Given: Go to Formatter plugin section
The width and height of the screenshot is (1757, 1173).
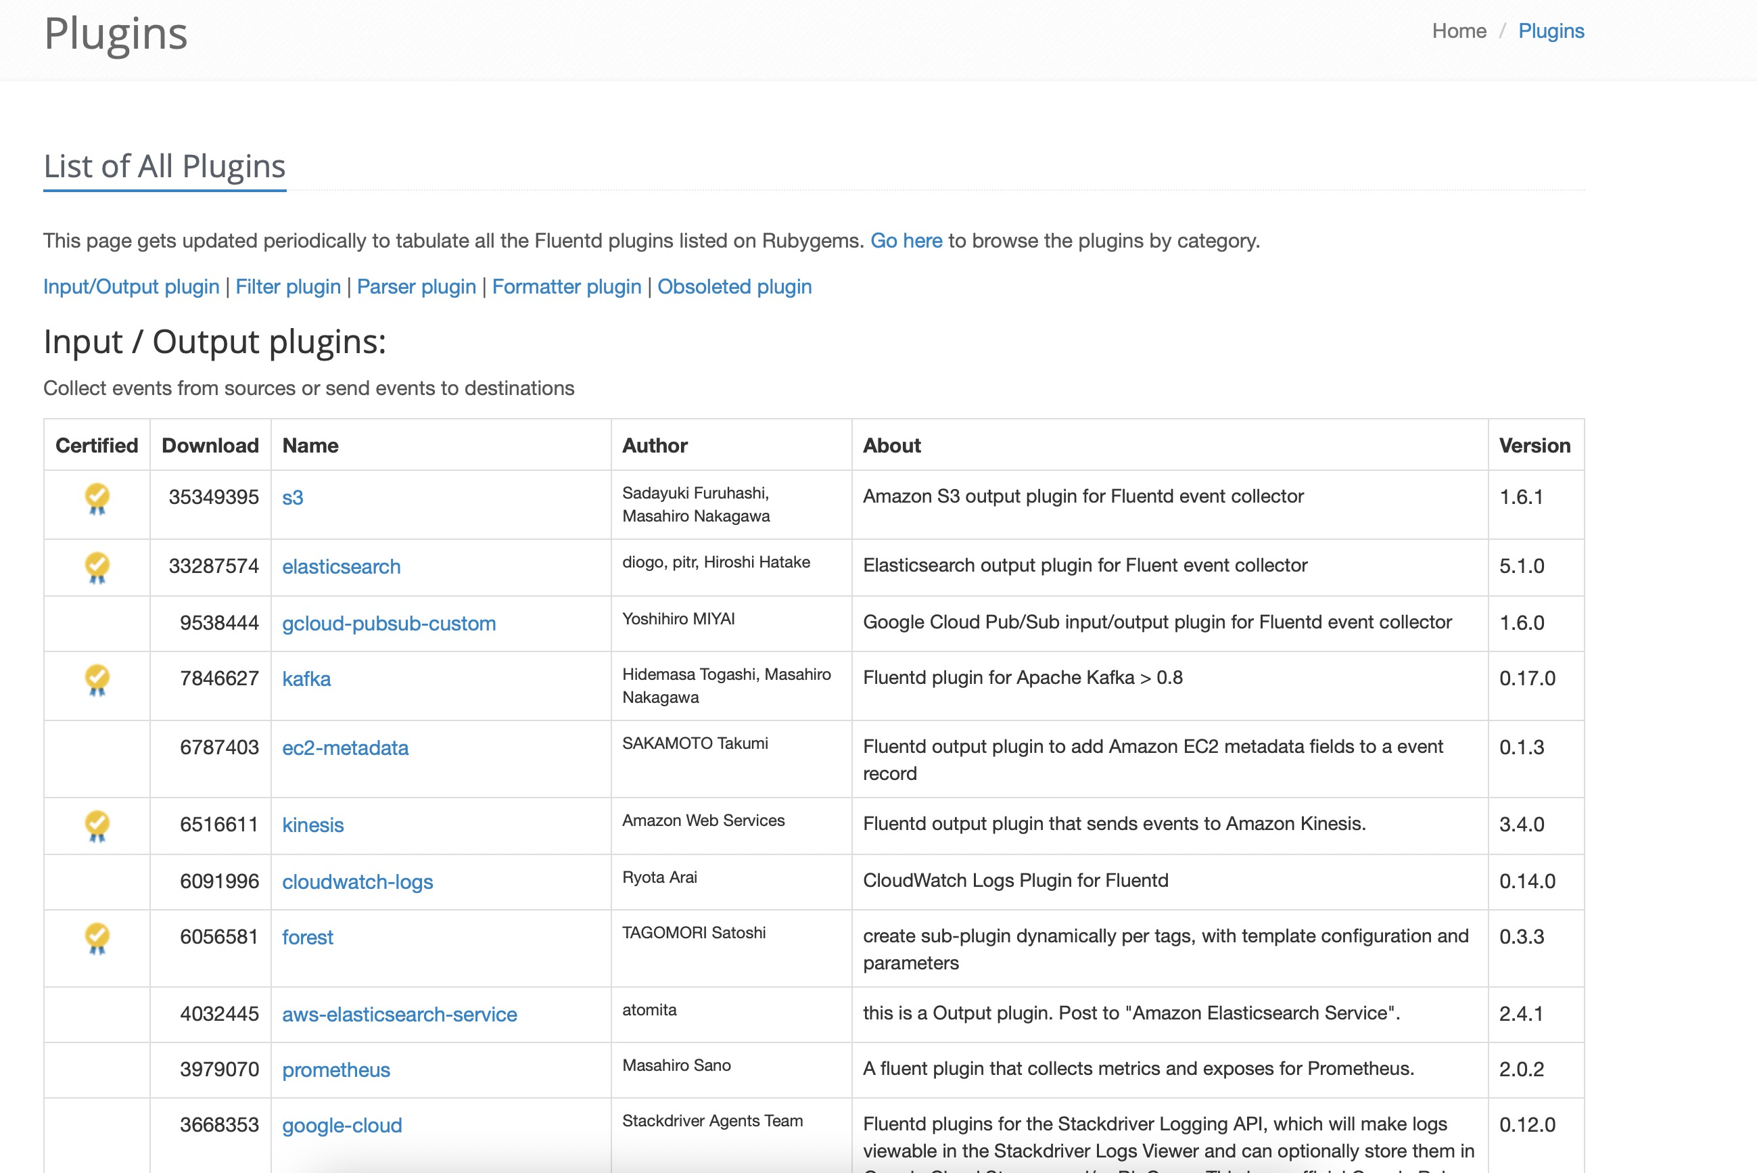Looking at the screenshot, I should click(566, 287).
